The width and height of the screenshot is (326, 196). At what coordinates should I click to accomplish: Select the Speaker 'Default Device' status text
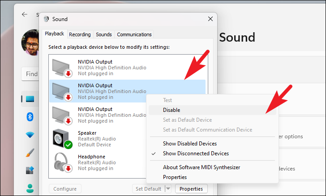[94, 145]
